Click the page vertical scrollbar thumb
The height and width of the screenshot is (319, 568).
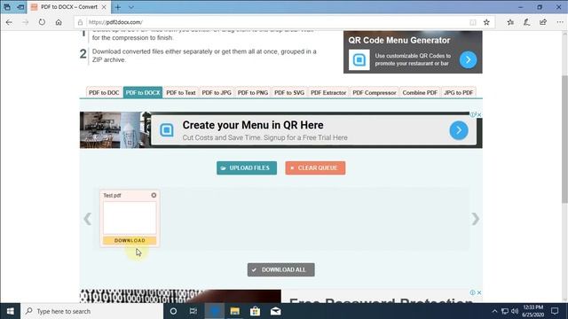[564, 139]
